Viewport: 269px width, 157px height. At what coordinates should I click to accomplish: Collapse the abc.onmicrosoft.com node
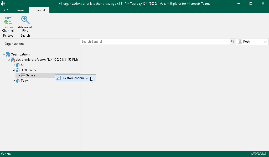[9, 60]
